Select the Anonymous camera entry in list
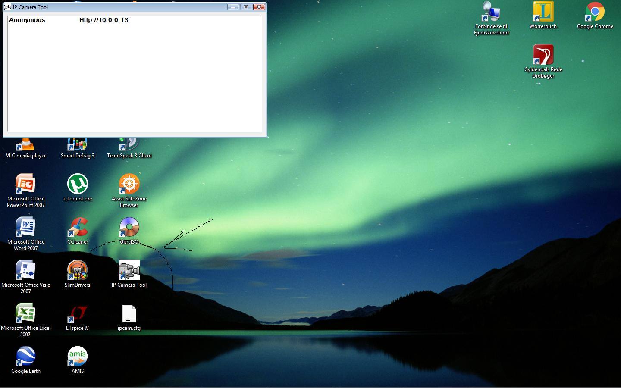The image size is (621, 388). [x=27, y=20]
